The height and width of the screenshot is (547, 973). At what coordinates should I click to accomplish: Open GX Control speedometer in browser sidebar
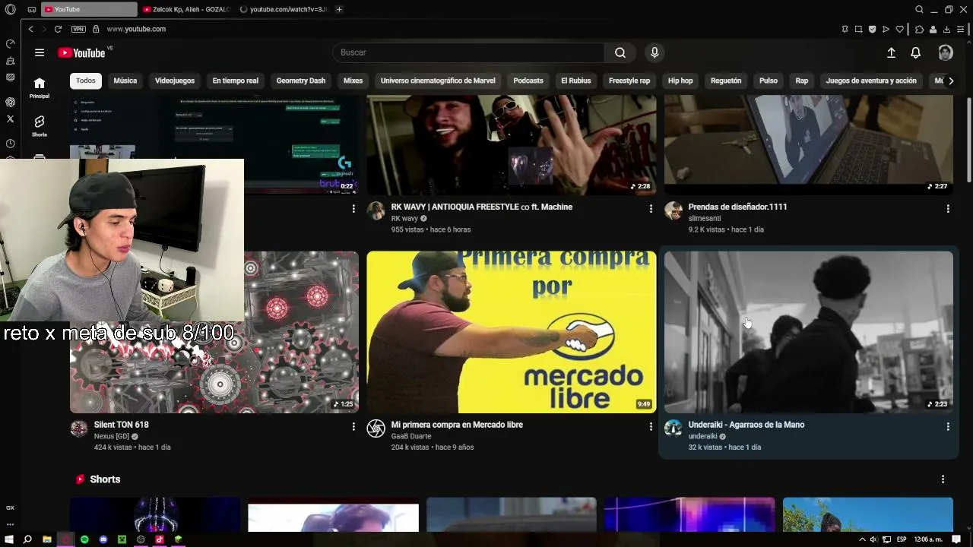(x=10, y=44)
